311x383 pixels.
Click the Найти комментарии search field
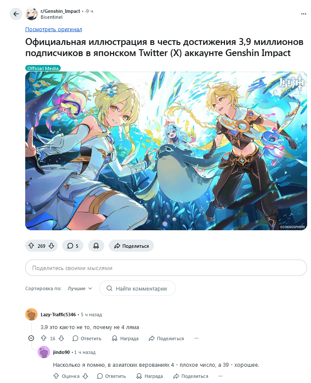[137, 288]
